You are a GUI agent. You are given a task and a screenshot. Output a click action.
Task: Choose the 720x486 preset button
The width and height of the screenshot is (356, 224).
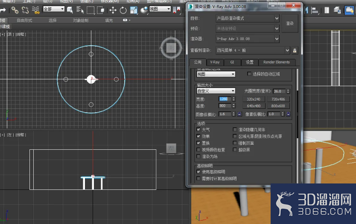point(278,99)
